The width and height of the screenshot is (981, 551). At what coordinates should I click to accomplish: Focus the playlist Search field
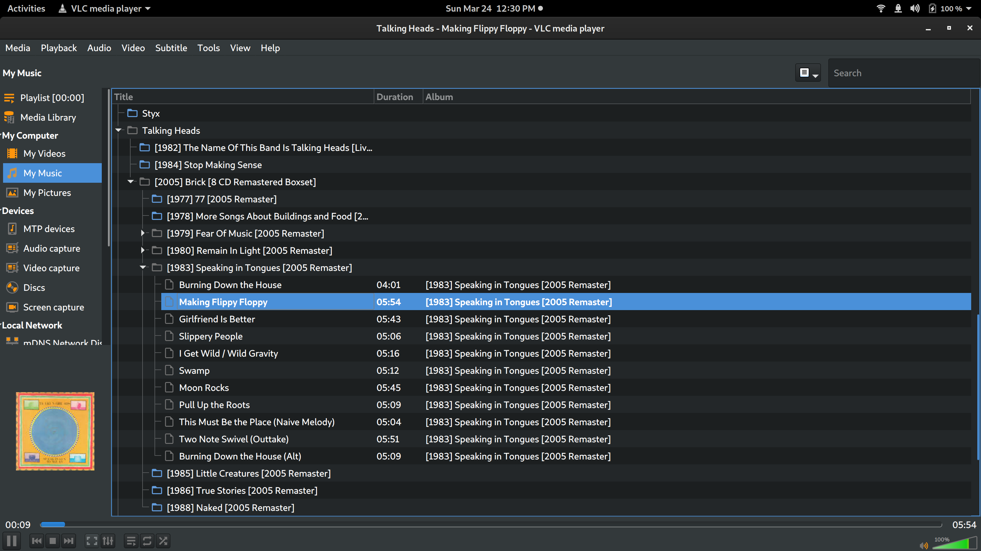[903, 73]
